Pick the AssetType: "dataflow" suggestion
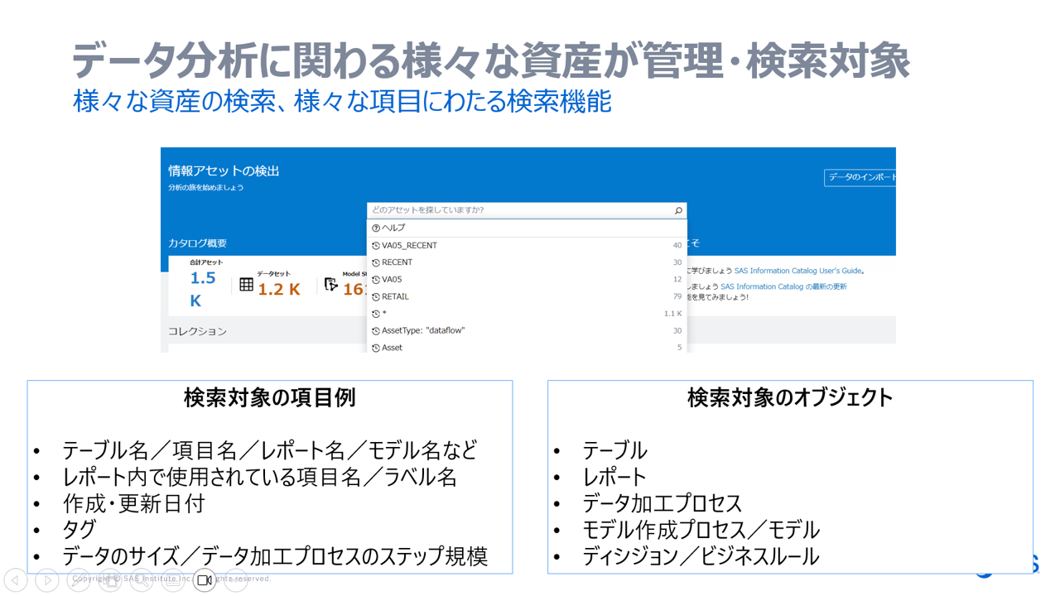Viewport: 1060px width, 596px height. coord(422,330)
